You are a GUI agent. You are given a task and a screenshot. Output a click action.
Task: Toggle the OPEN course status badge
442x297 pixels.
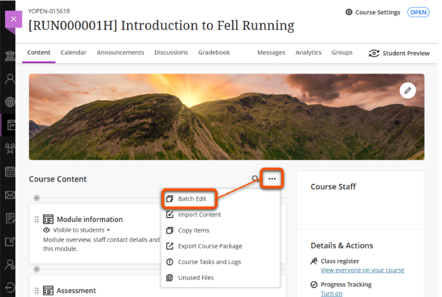(418, 12)
